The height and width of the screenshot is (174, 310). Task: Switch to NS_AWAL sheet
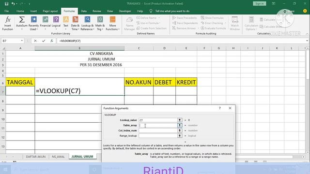58,157
